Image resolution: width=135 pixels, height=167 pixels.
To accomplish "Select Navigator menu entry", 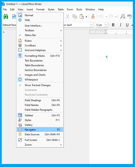I will [40, 130].
